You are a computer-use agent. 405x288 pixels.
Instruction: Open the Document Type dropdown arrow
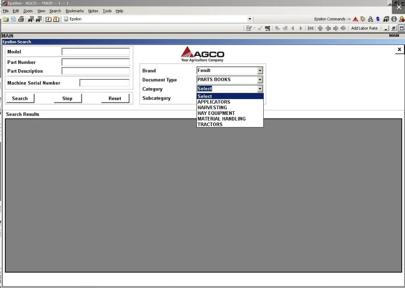tap(260, 80)
